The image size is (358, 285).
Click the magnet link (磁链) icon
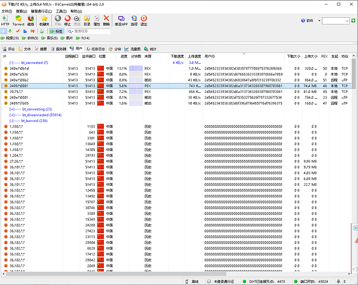[x=31, y=18]
